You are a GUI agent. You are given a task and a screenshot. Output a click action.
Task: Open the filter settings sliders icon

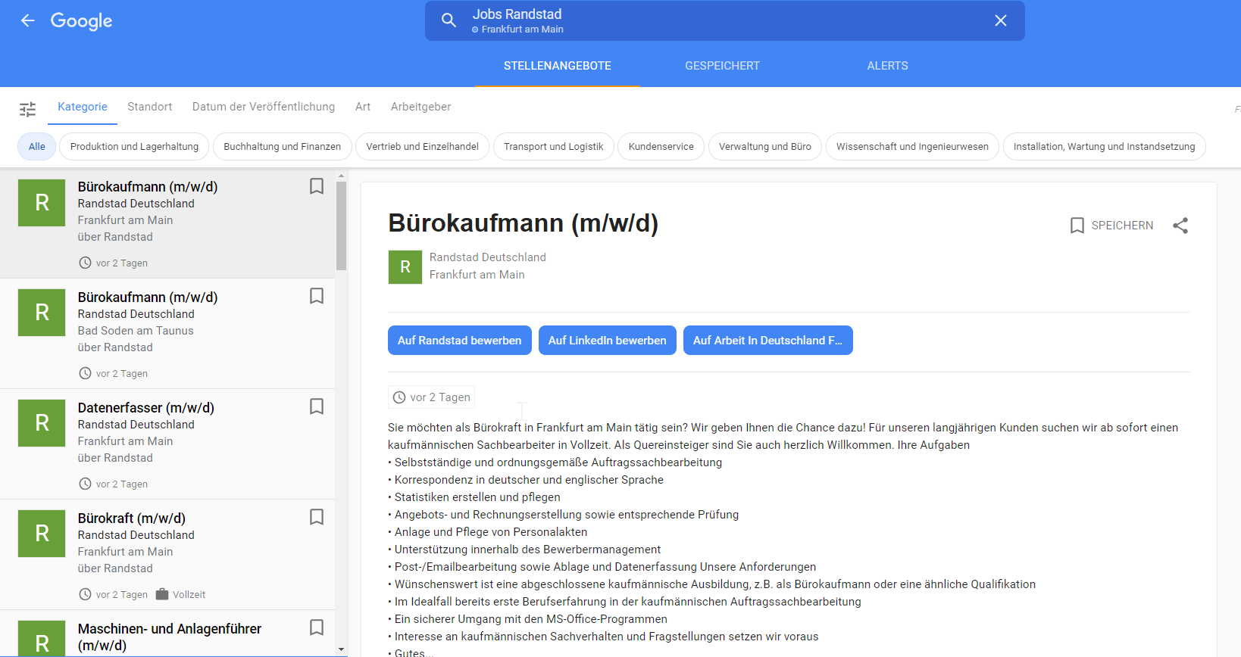[x=28, y=109]
